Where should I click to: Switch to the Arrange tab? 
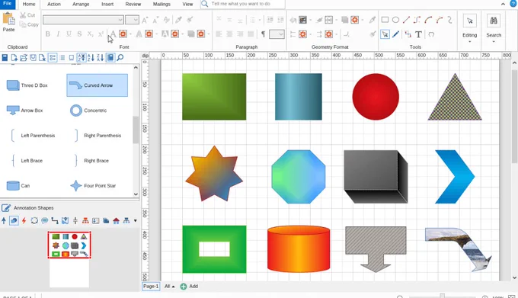click(81, 4)
